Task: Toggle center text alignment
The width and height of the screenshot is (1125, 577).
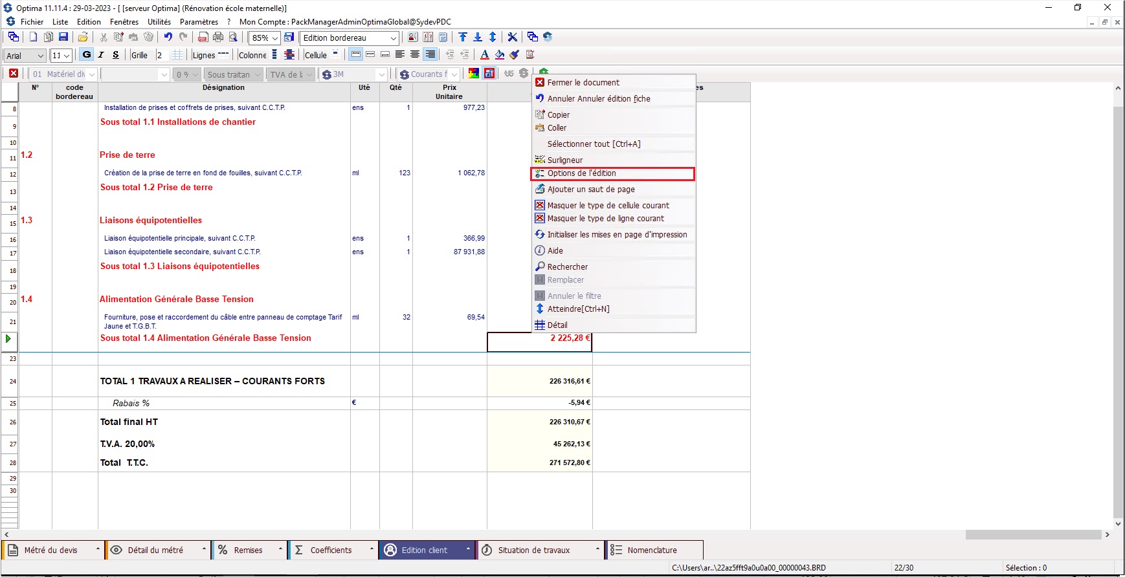Action: pyautogui.click(x=415, y=55)
